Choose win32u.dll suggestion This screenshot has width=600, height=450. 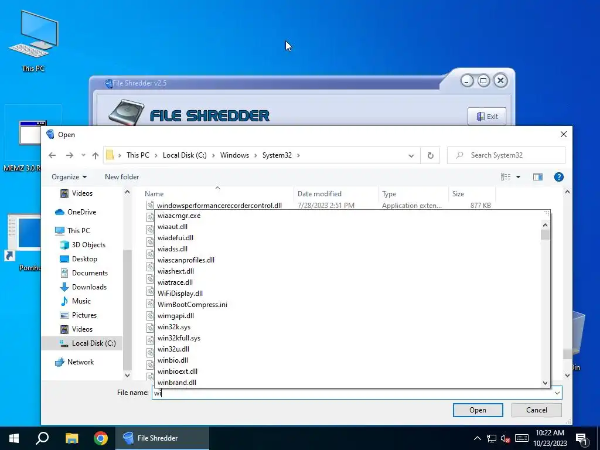pyautogui.click(x=173, y=349)
